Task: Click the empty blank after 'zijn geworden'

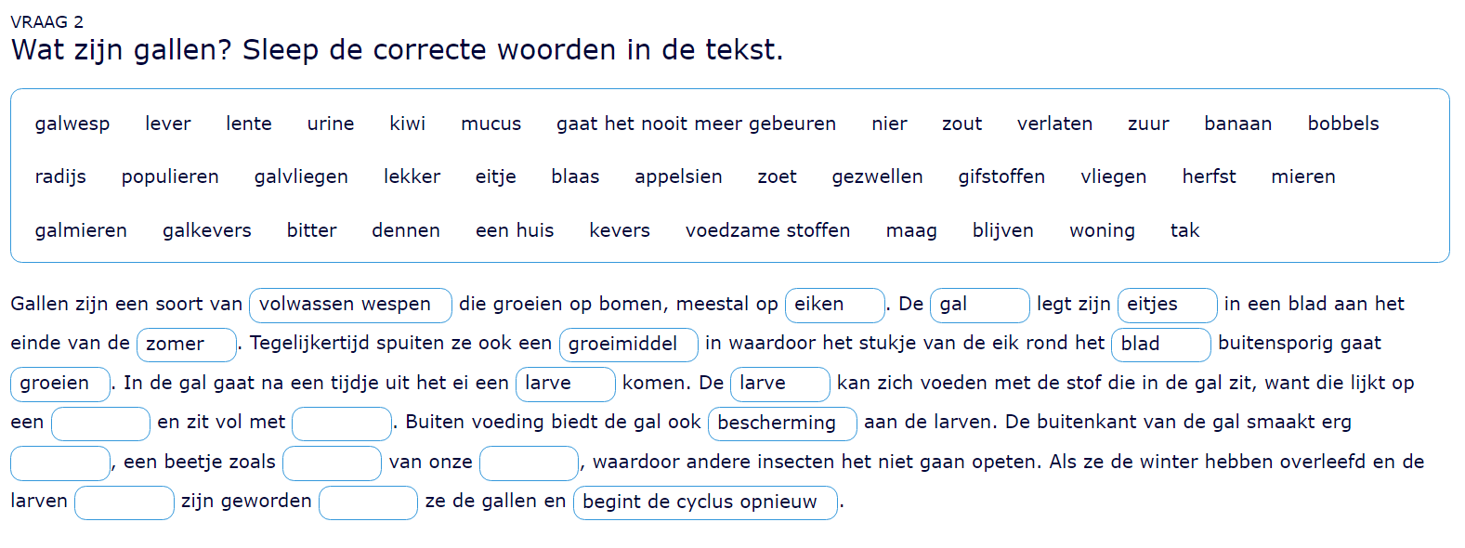Action: click(x=368, y=502)
